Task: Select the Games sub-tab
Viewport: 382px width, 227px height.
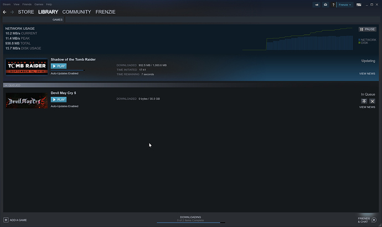Action: (x=58, y=20)
